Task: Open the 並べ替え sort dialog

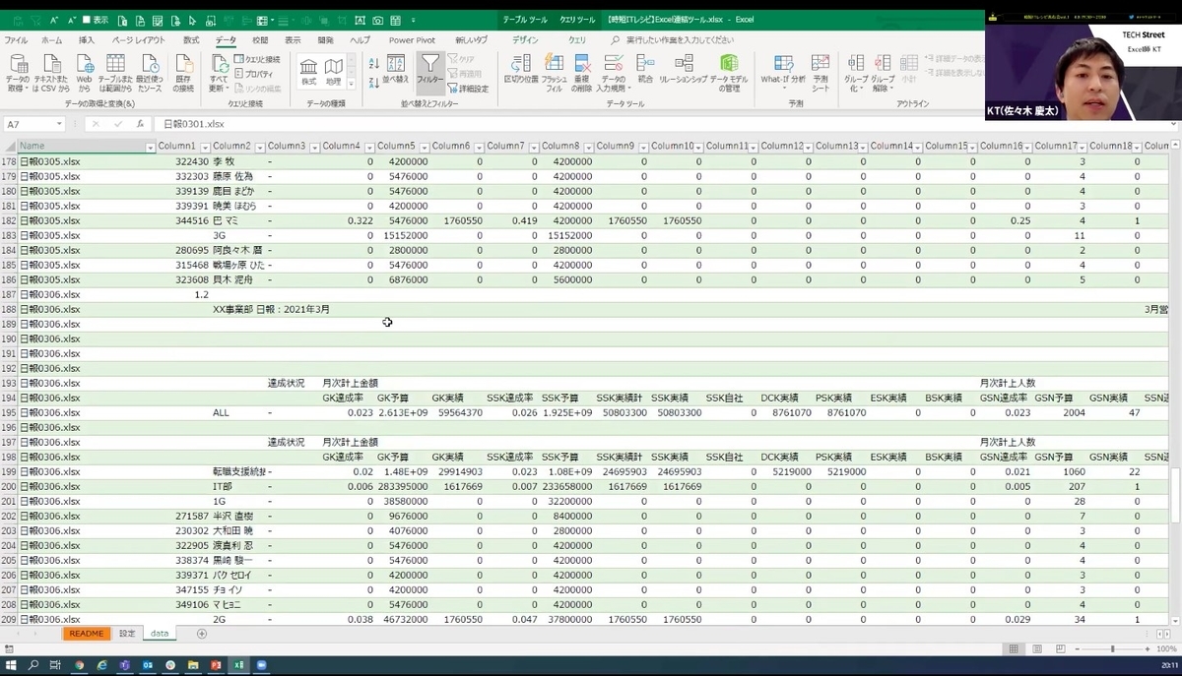Action: coord(395,71)
